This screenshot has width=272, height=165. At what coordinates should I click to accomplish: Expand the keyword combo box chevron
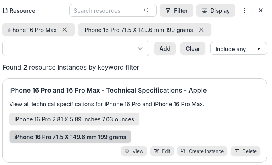[x=140, y=48]
